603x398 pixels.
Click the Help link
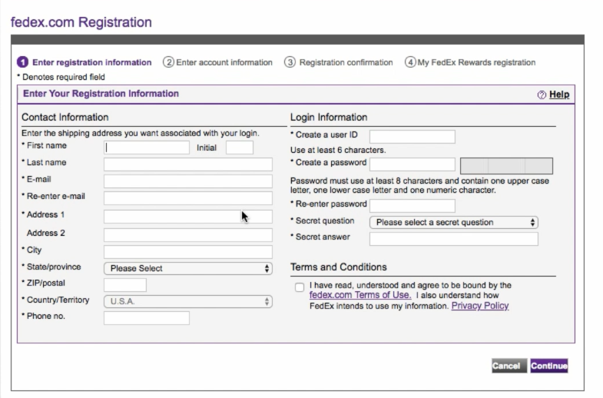559,95
